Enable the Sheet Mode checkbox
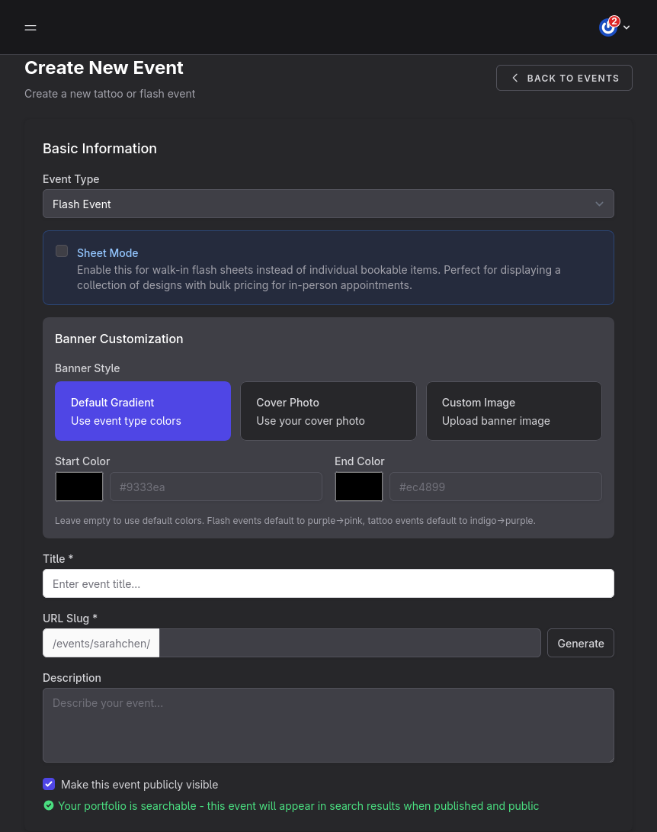Viewport: 657px width, 832px height. (62, 251)
